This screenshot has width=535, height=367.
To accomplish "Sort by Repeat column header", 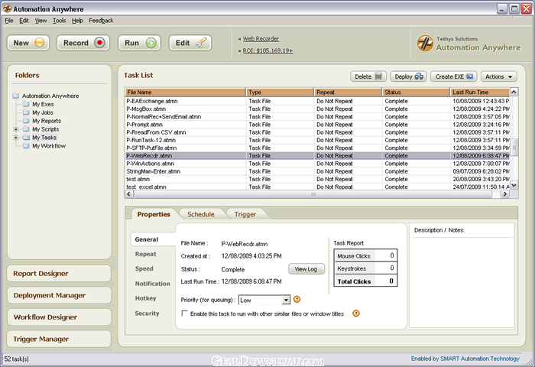I will 348,93.
